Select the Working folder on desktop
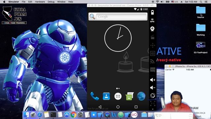Image resolution: width=211 pixels, height=119 pixels. click(x=201, y=30)
